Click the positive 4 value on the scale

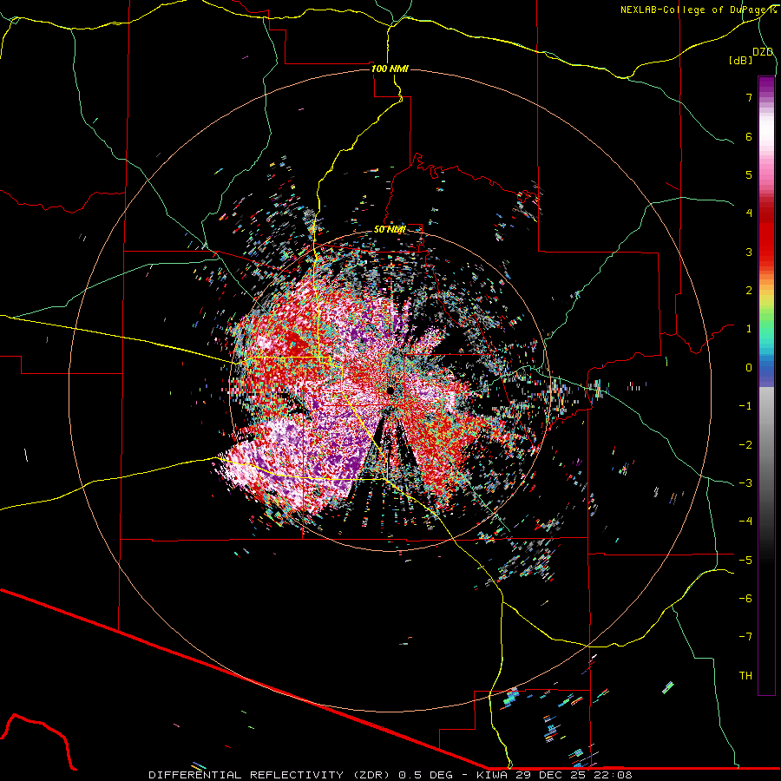click(x=749, y=213)
